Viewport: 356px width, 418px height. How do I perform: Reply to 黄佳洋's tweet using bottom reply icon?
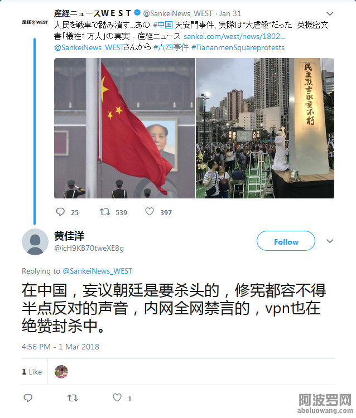point(28,398)
